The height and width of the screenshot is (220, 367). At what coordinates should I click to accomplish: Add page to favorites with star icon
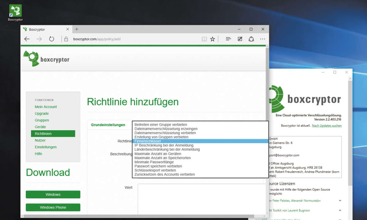tap(213, 39)
